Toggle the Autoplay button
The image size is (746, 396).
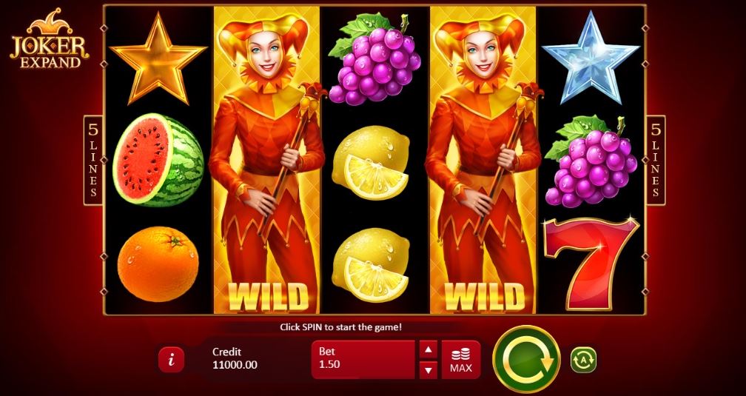point(583,360)
